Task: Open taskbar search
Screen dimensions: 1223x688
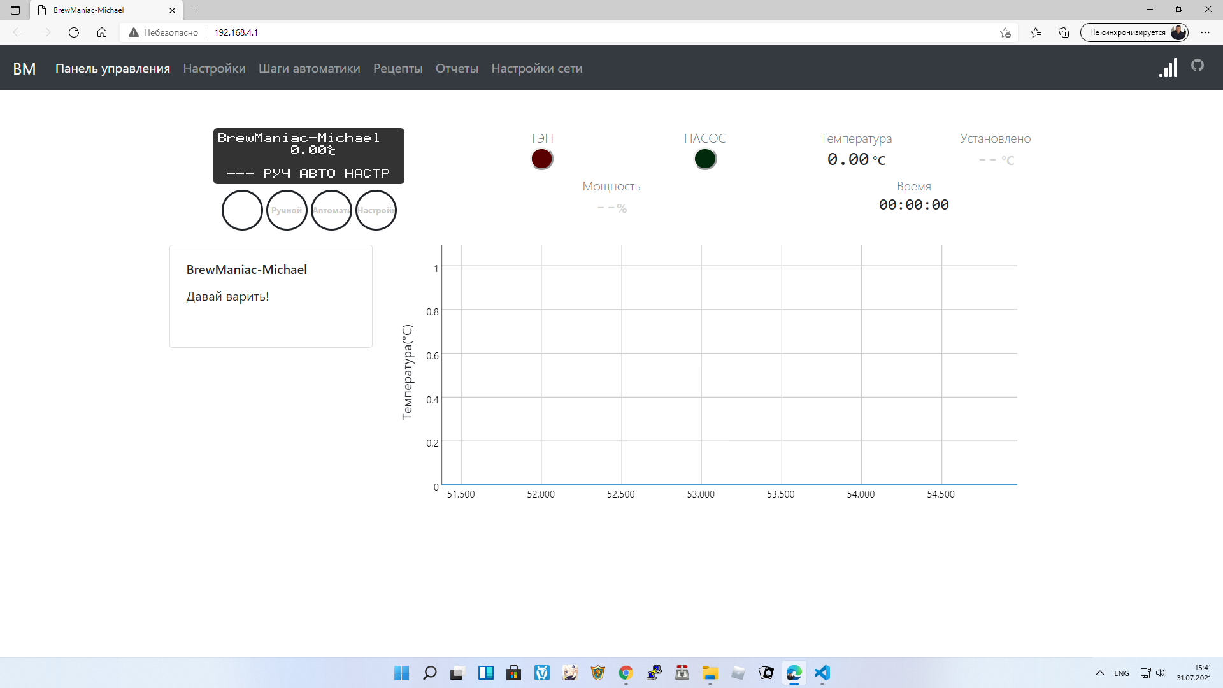Action: pos(429,673)
